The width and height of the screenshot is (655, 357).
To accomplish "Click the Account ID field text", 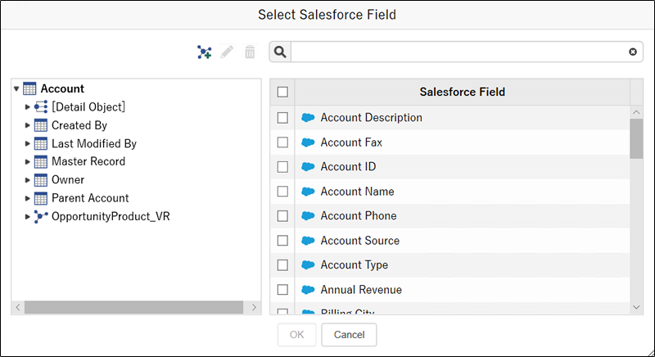I will tap(348, 166).
